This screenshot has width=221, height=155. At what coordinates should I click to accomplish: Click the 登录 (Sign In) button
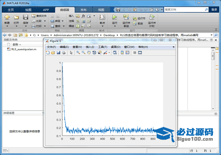tap(214, 10)
